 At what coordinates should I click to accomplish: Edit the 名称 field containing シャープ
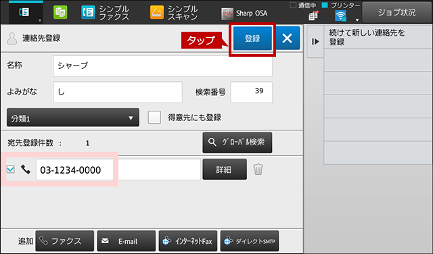click(x=162, y=66)
